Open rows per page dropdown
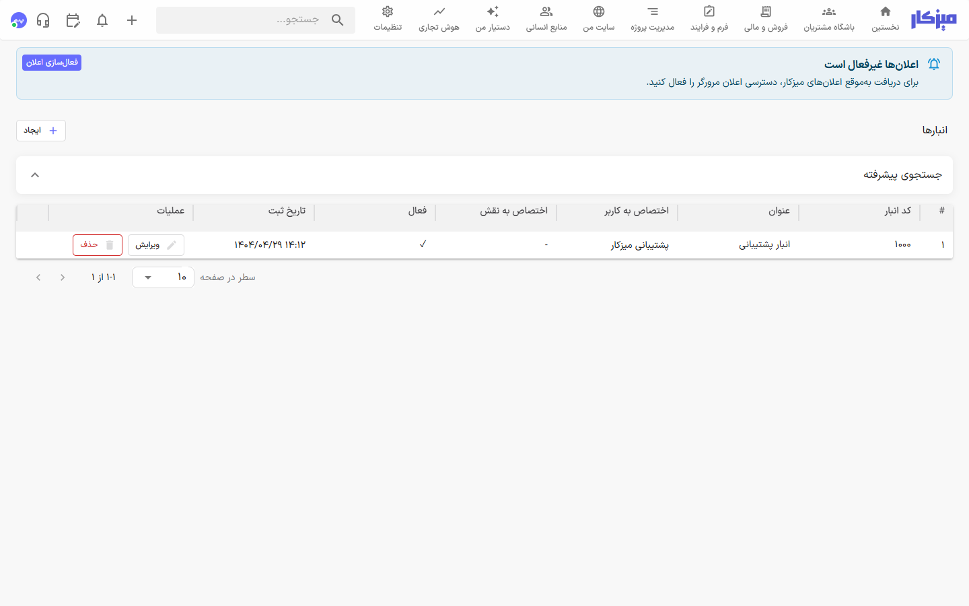The width and height of the screenshot is (969, 606). (x=163, y=277)
